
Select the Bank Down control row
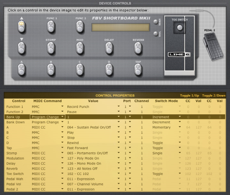click(x=115, y=122)
